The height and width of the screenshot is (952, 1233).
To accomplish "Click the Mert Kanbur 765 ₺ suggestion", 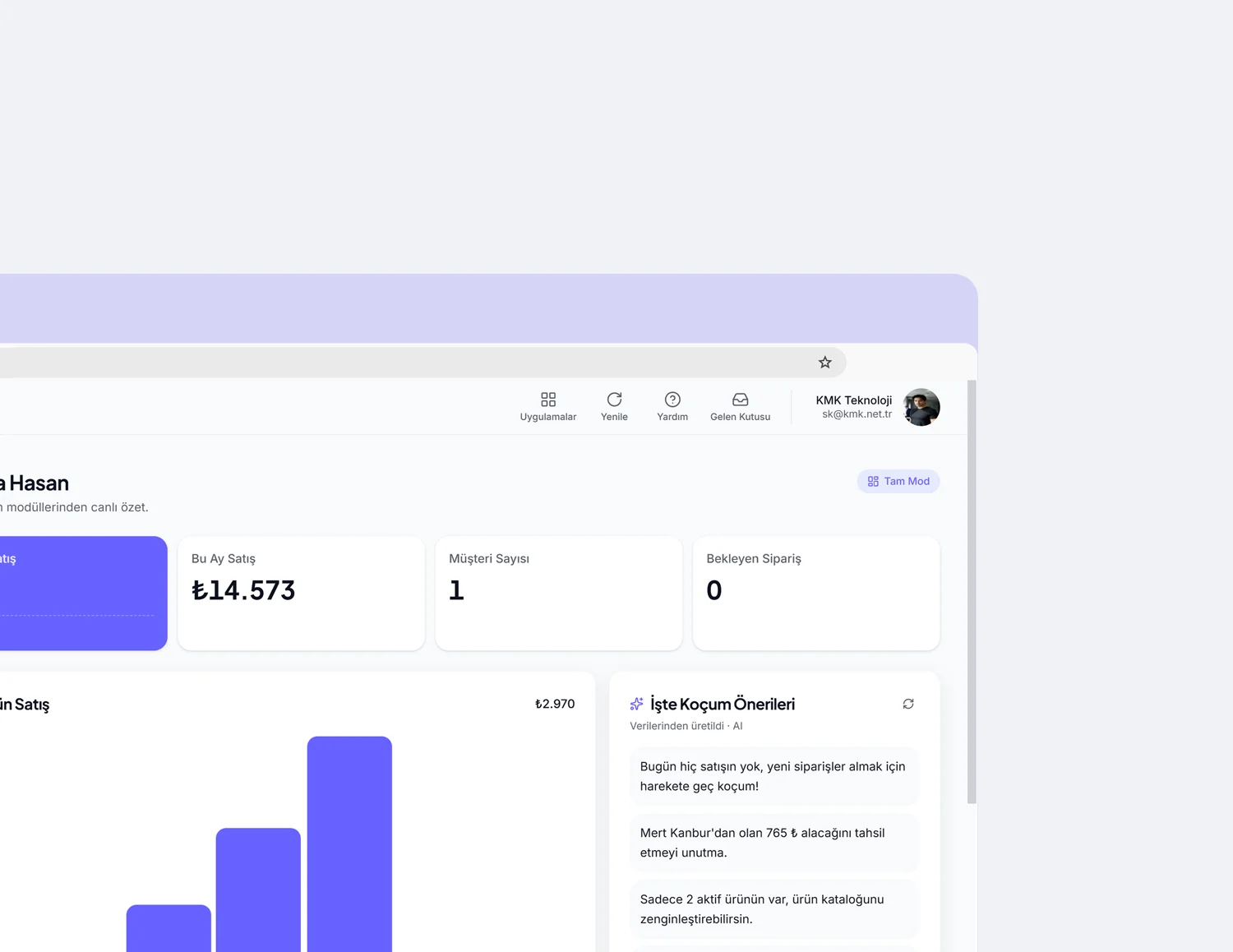I will point(774,843).
